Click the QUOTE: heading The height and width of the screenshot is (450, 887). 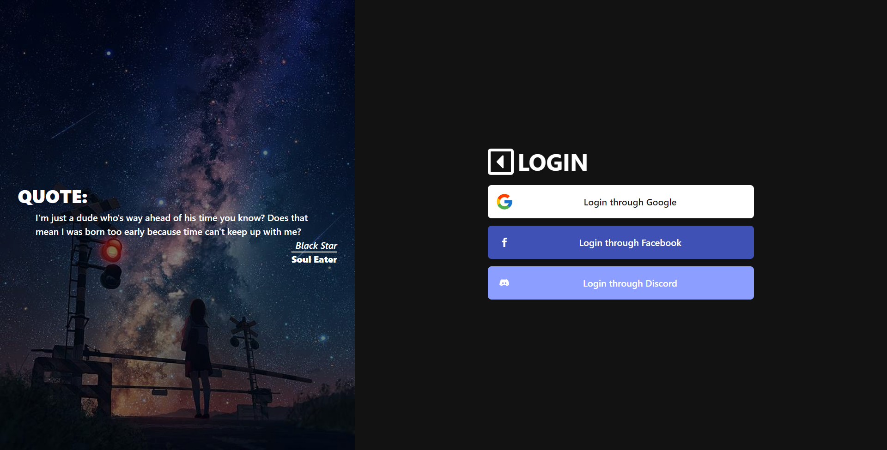(x=53, y=197)
